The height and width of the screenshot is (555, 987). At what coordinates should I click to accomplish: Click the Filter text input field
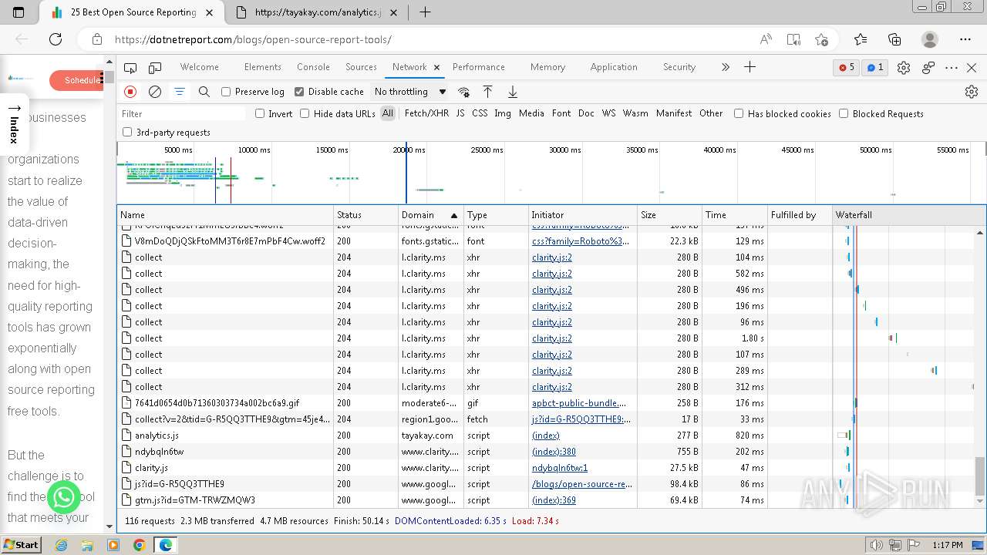tap(182, 114)
